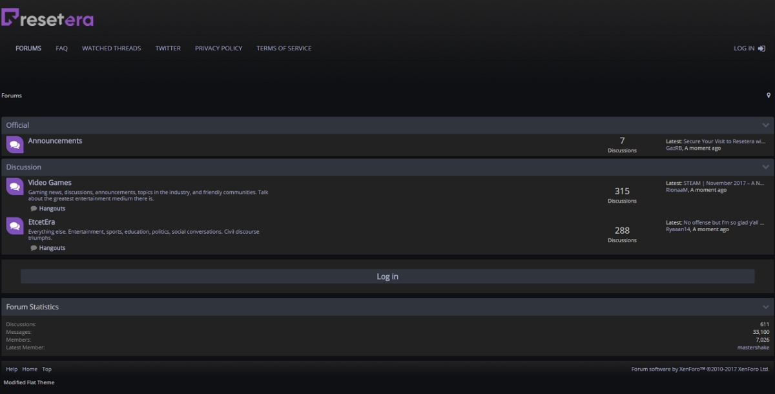Screen dimensions: 775x394
Task: Collapse the Discussion category section
Action: point(766,167)
